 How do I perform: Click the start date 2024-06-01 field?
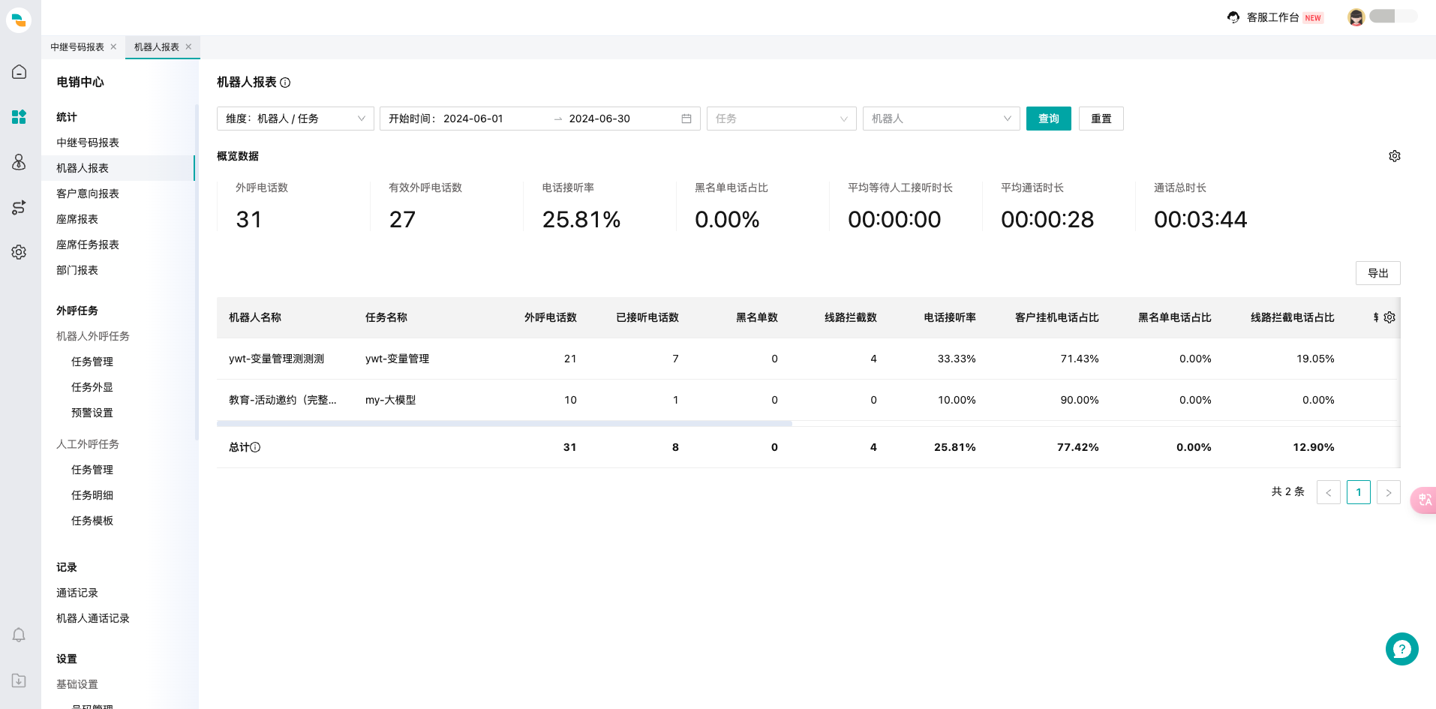pyautogui.click(x=473, y=119)
